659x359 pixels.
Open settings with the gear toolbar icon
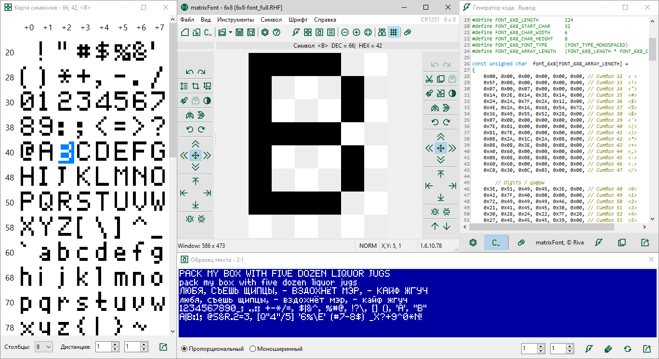coord(264,32)
